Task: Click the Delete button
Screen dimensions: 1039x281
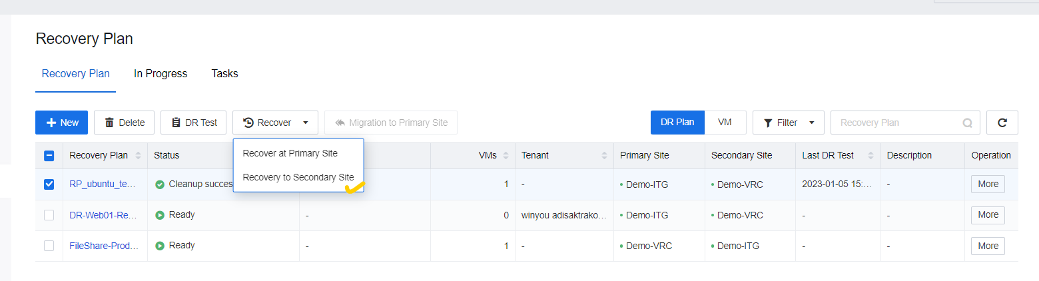Action: pos(124,123)
